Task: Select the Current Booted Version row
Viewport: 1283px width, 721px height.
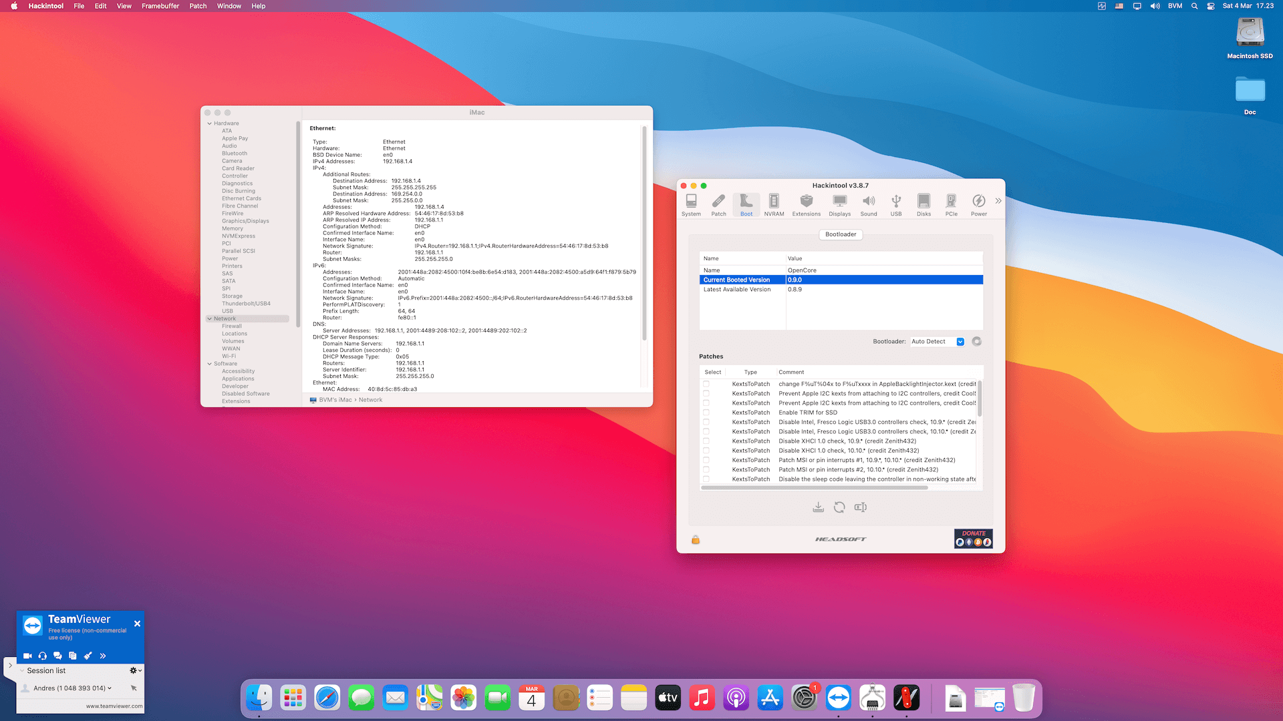Action: pyautogui.click(x=841, y=280)
